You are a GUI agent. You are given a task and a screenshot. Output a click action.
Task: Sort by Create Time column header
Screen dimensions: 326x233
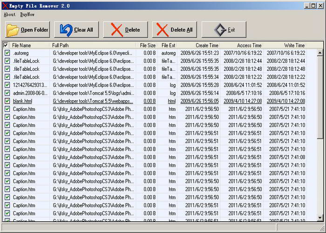(199, 45)
